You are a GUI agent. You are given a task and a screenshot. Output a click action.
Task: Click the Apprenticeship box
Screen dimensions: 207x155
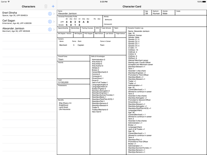click(63, 30)
